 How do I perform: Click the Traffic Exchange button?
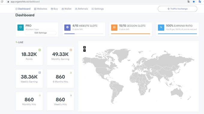tap(178, 9)
